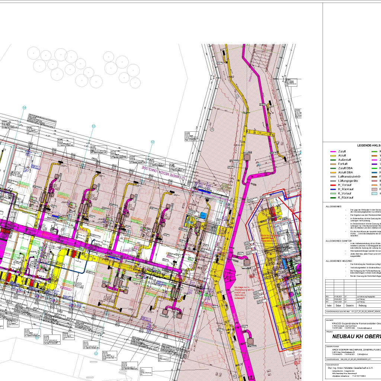The width and height of the screenshot is (381, 381).
Task: Click the magenta Zuluft legend swatch
Action: pos(333,152)
